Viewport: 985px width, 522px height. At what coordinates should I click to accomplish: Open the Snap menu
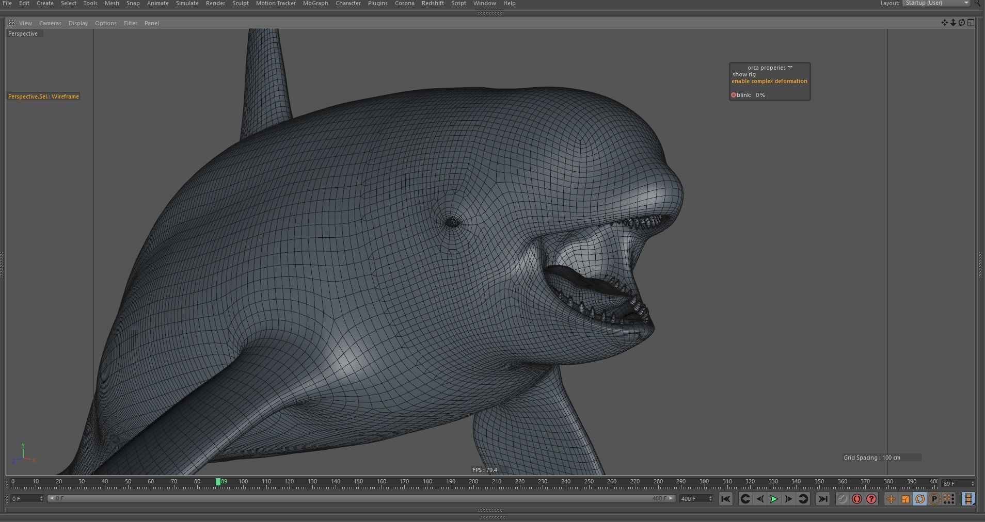click(133, 3)
